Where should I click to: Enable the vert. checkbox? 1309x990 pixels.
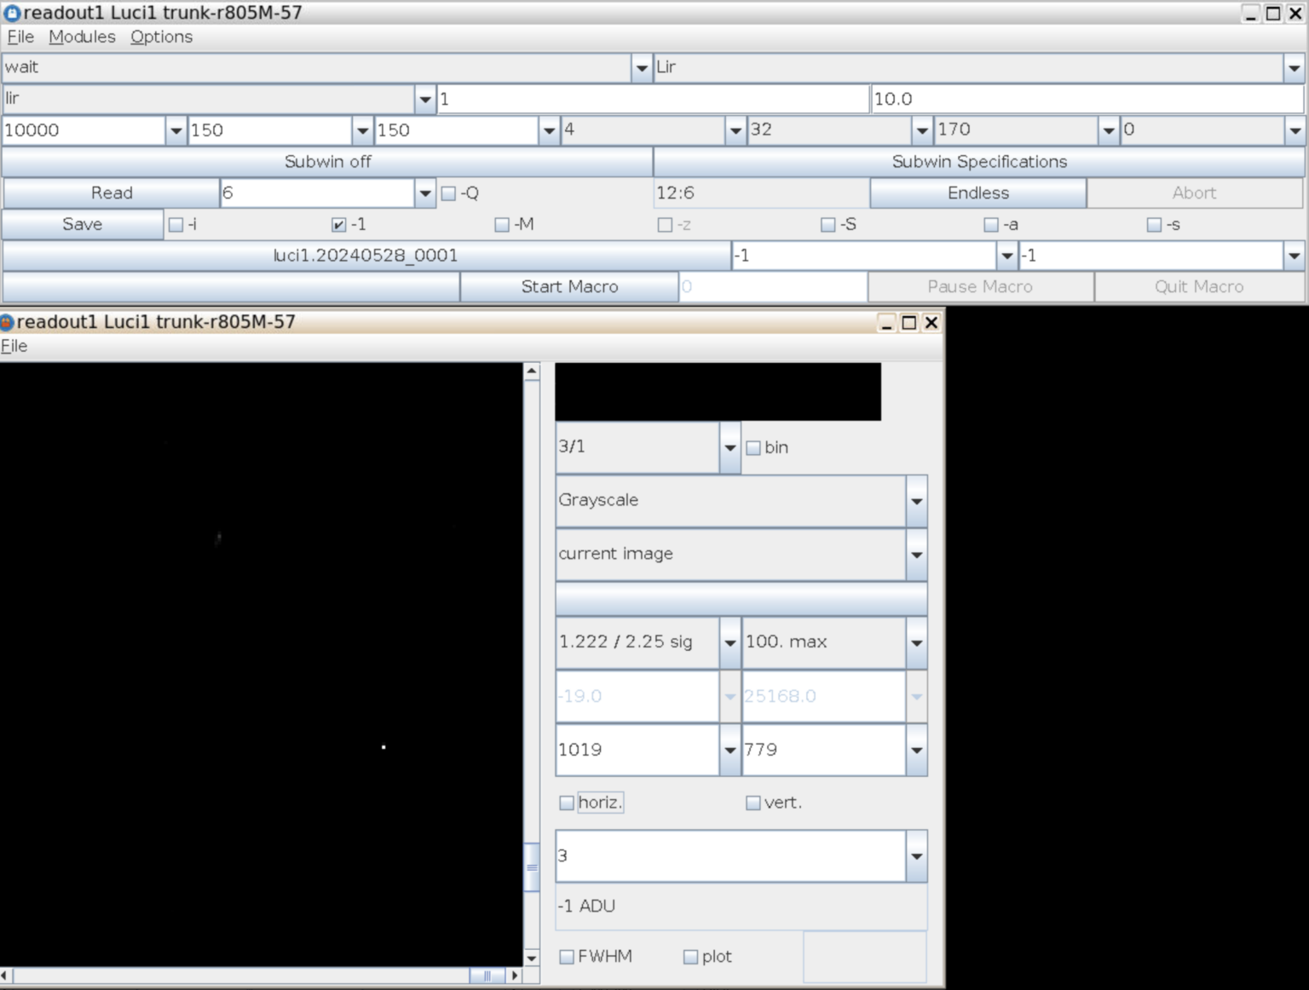[x=753, y=803]
